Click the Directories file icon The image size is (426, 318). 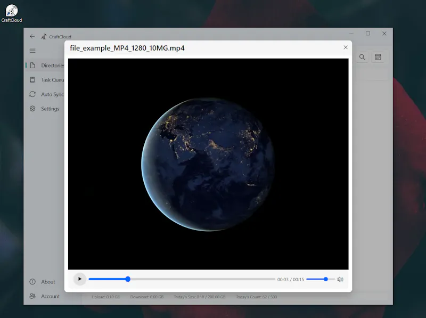[x=32, y=66]
